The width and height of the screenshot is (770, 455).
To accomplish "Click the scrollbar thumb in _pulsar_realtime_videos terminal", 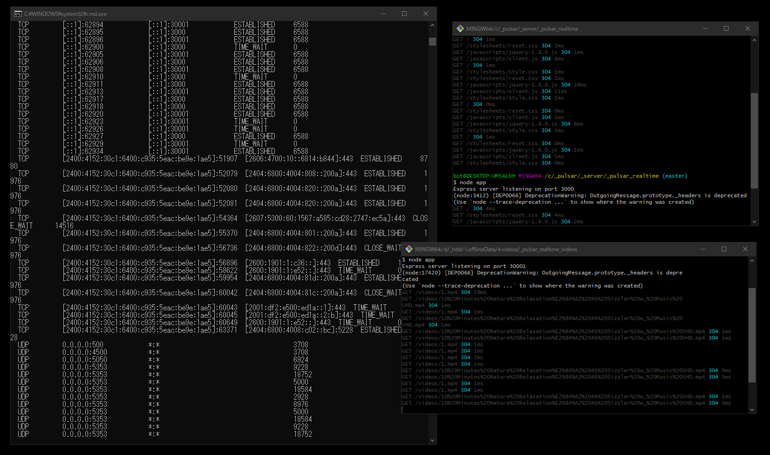I will pos(751,335).
